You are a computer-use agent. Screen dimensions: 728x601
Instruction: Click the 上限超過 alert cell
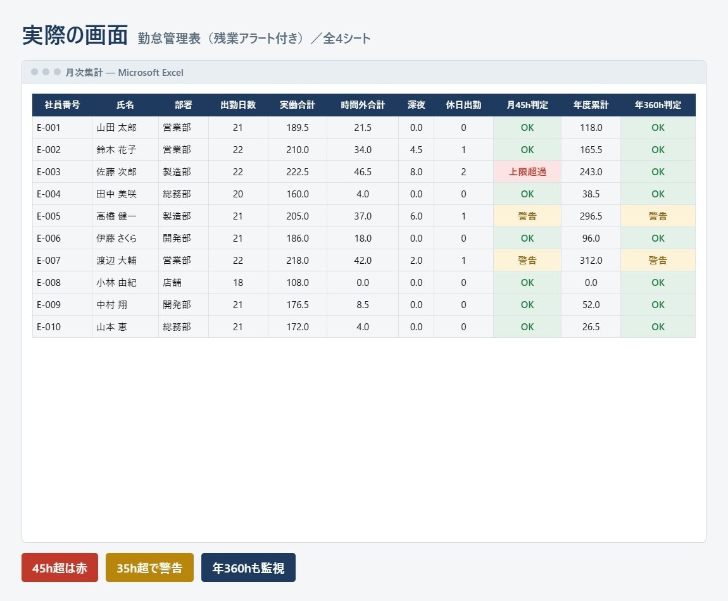(527, 171)
